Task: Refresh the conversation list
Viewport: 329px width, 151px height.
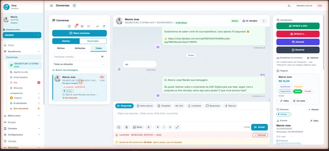Action: pos(104,26)
